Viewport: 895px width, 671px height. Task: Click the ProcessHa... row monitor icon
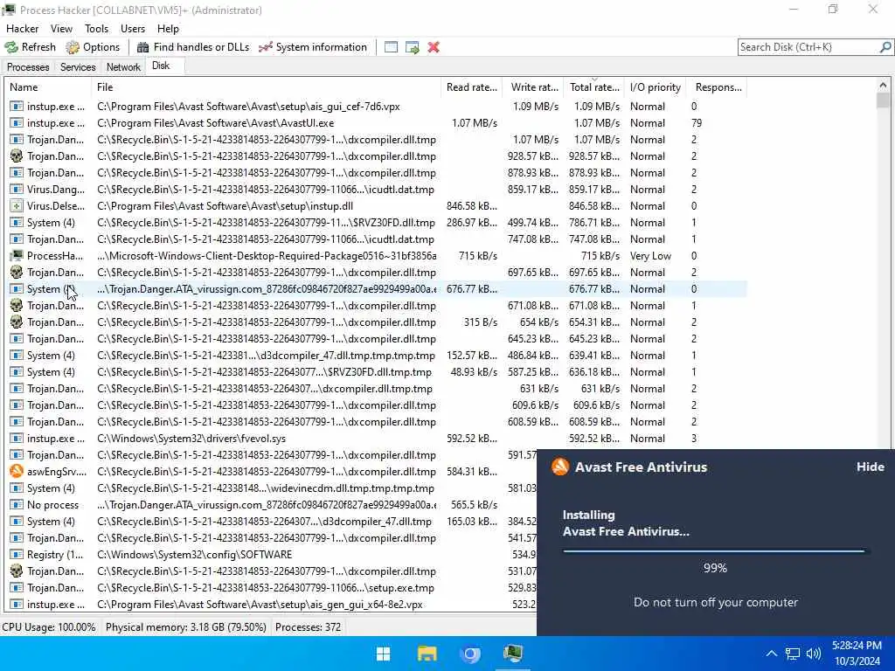pyautogui.click(x=17, y=256)
